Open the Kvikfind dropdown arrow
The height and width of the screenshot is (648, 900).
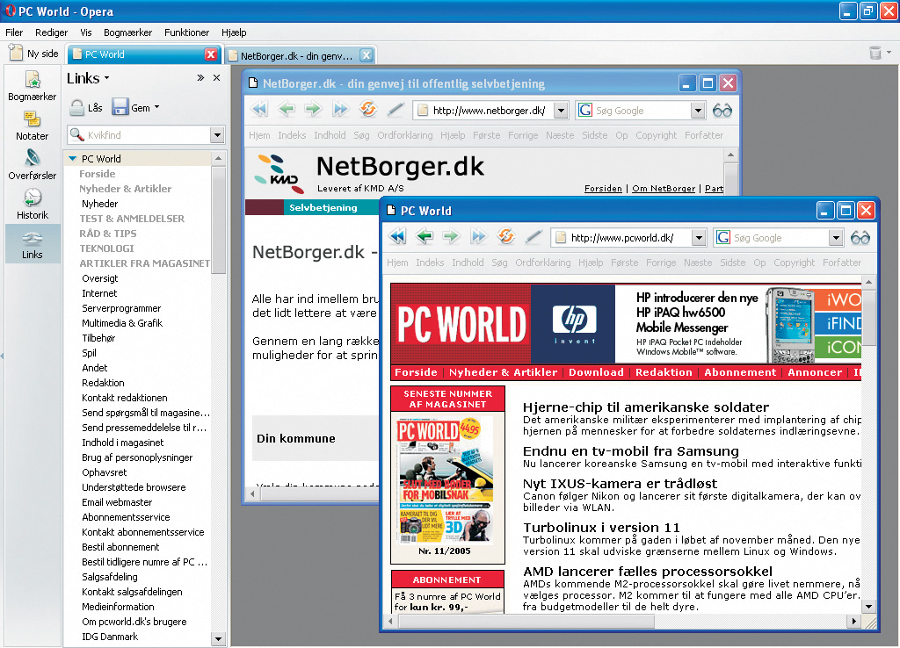[217, 135]
